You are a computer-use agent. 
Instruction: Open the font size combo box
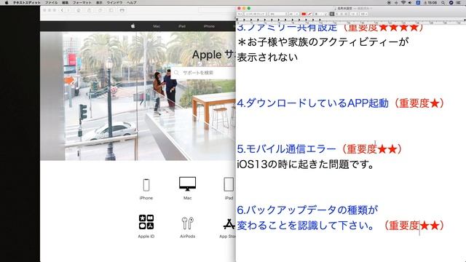click(293, 14)
